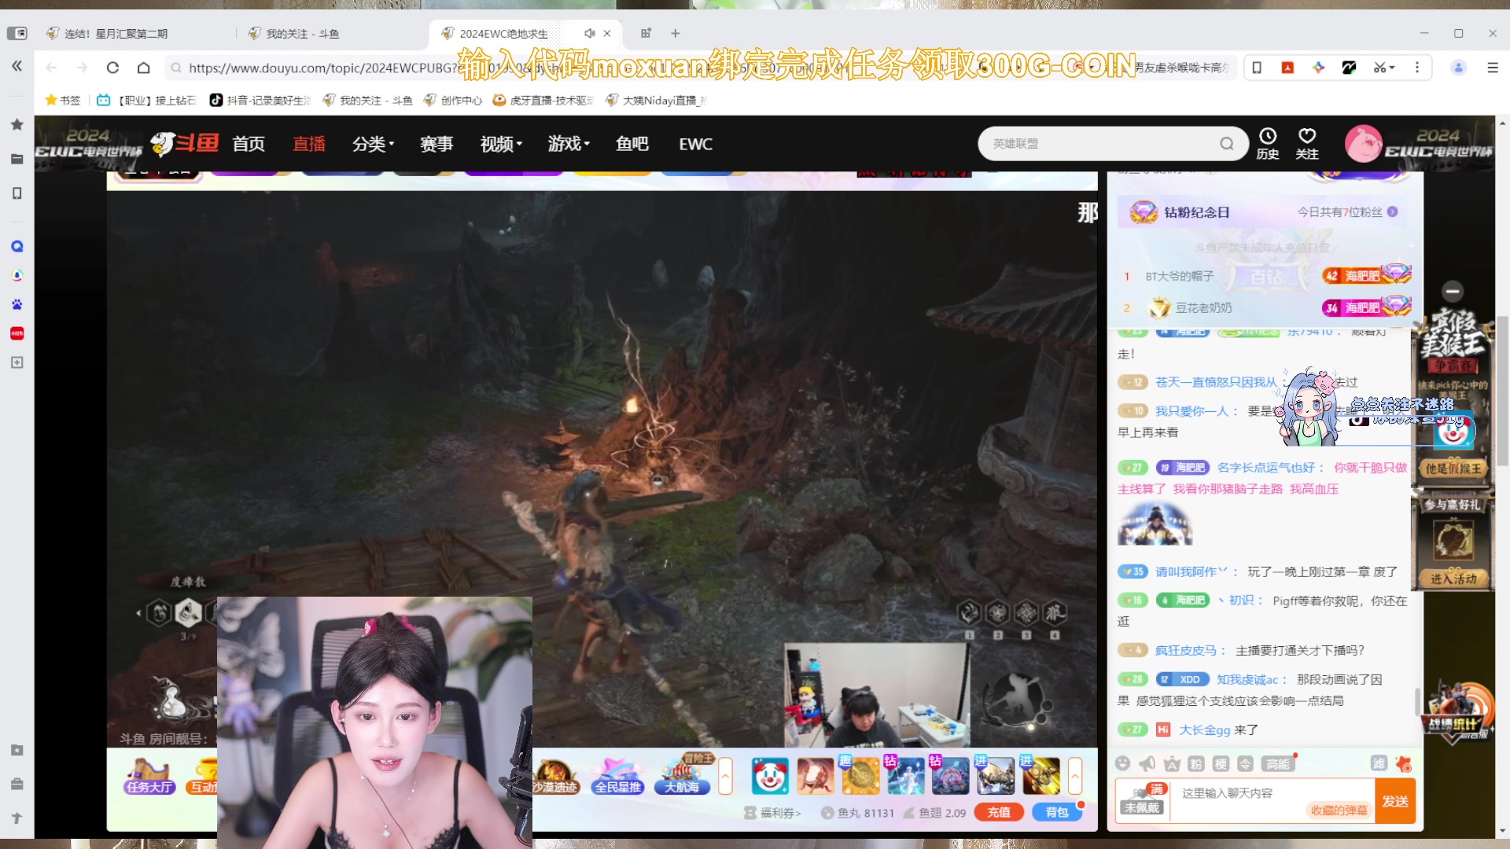Open the 虎牙直播 bookmark
Viewport: 1510px width, 849px height.
coord(543,100)
